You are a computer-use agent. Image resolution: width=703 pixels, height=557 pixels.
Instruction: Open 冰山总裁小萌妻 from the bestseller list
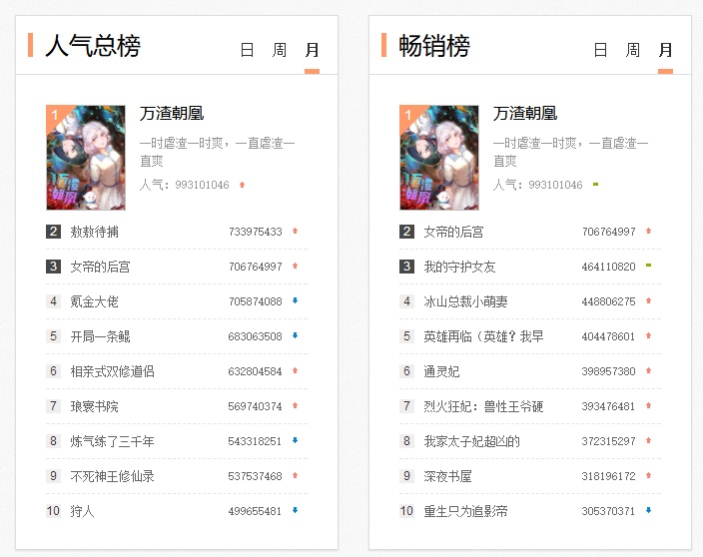click(465, 301)
